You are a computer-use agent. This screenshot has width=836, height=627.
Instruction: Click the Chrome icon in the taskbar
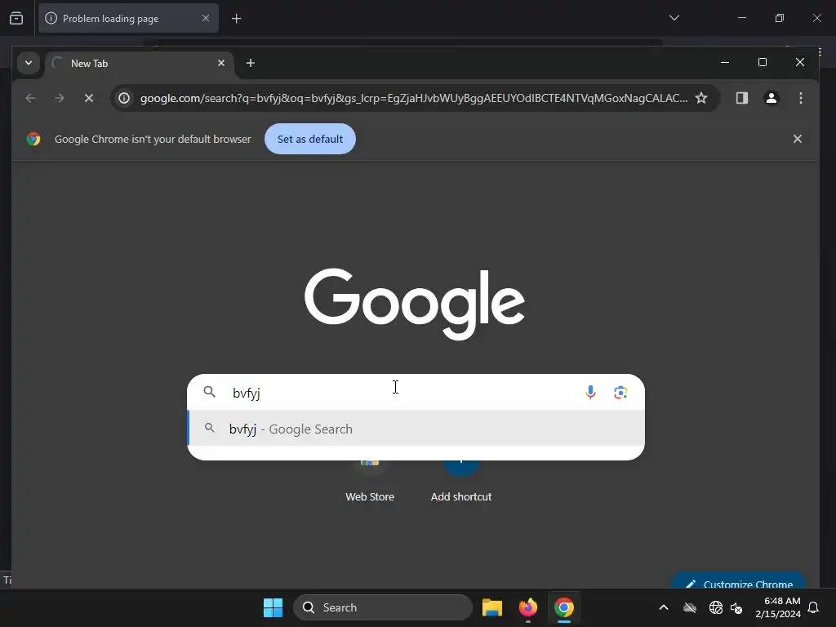click(x=563, y=607)
